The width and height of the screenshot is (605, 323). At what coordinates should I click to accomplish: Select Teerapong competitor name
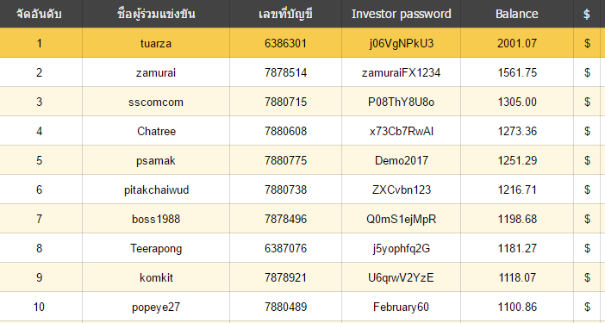156,249
